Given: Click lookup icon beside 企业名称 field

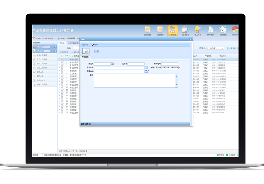Looking at the screenshot, I should point(146,67).
